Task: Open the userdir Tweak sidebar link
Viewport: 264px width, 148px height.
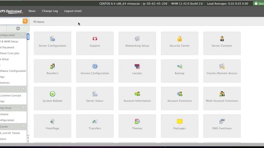Action: [x=10, y=133]
